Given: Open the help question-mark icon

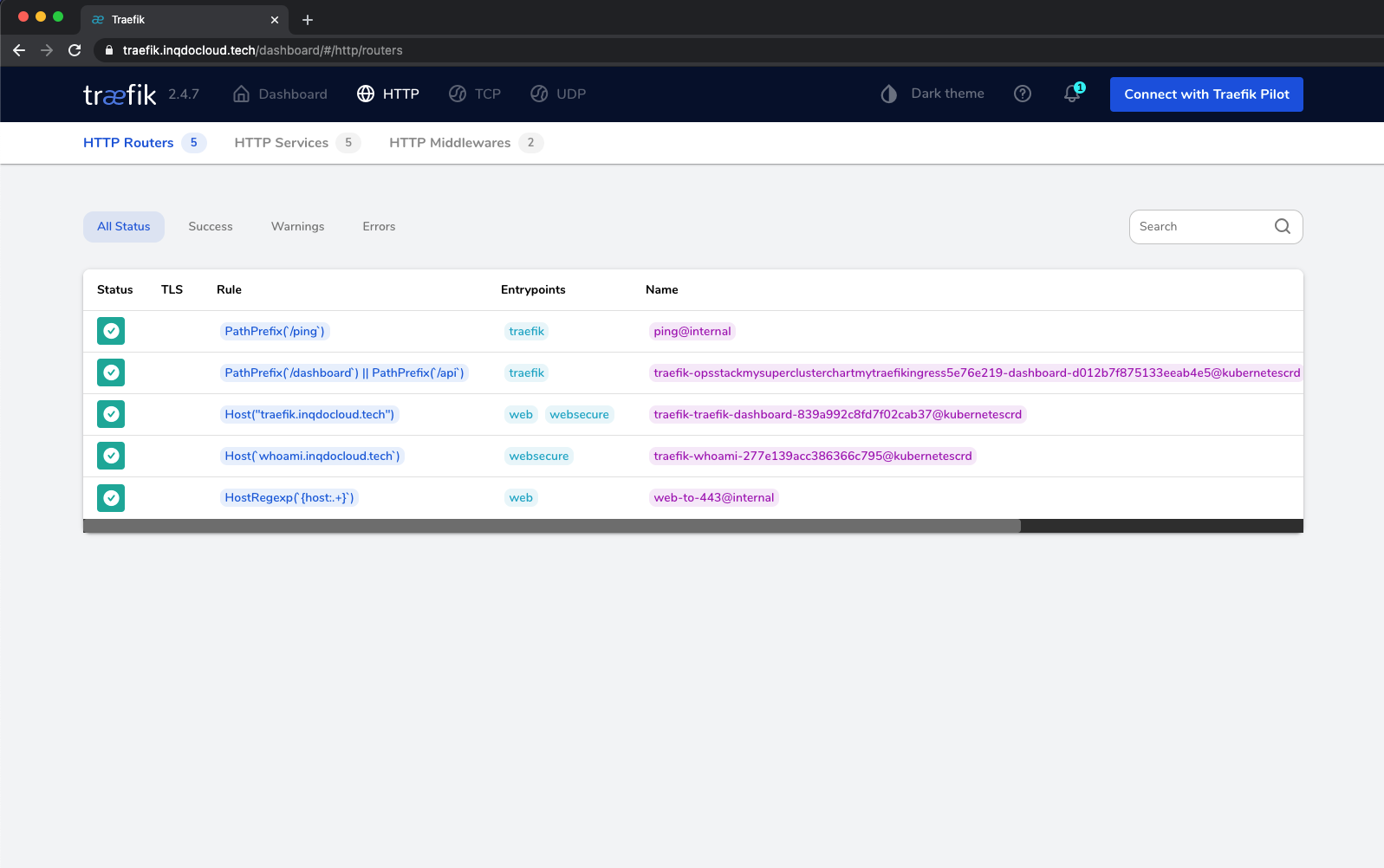Looking at the screenshot, I should [1023, 94].
